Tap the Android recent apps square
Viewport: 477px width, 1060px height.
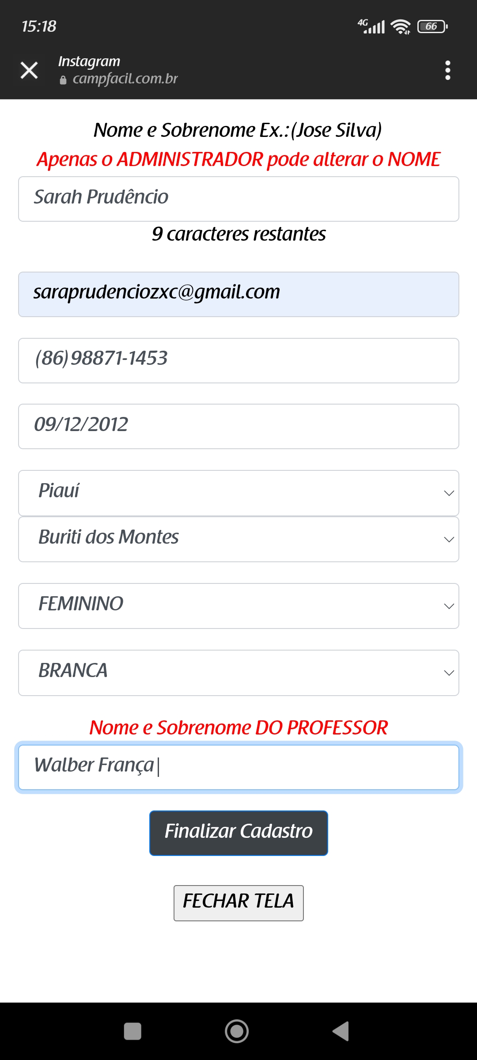tap(132, 1031)
